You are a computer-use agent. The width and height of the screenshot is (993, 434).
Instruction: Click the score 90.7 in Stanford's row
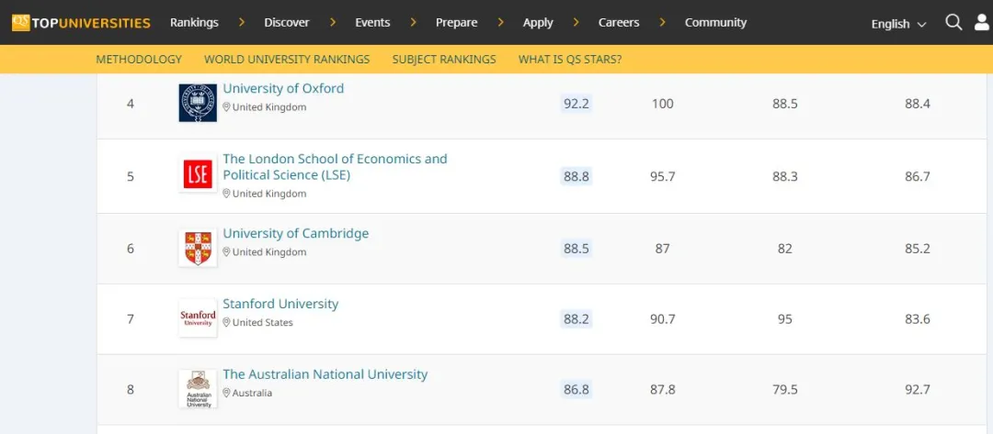(662, 319)
